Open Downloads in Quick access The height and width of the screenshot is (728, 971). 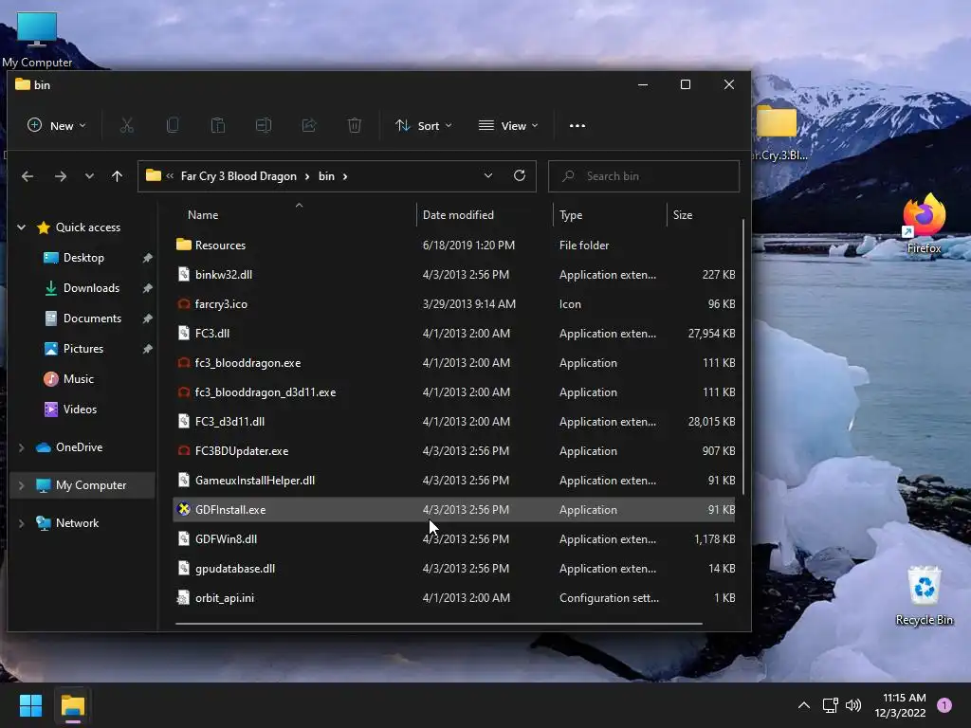[91, 288]
